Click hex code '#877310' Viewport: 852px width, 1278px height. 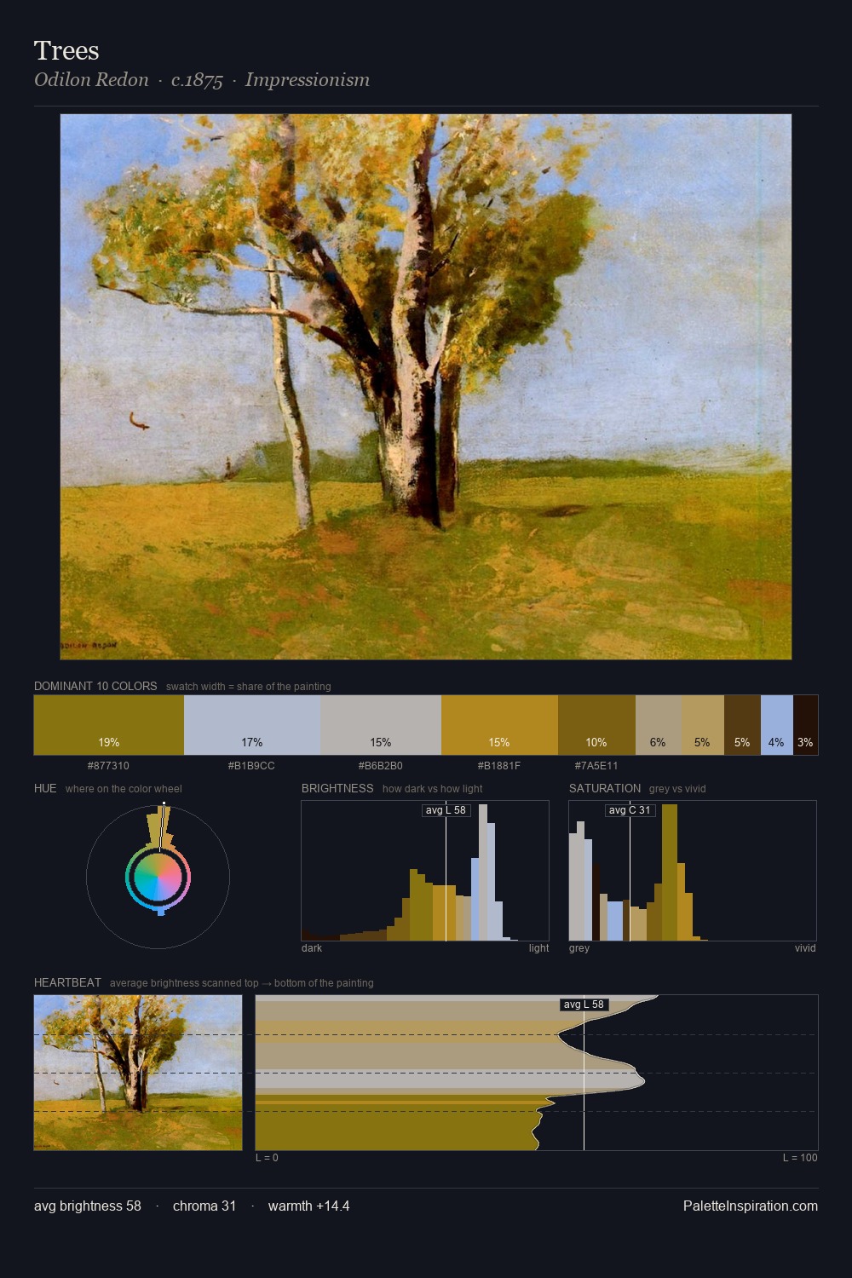tap(108, 766)
